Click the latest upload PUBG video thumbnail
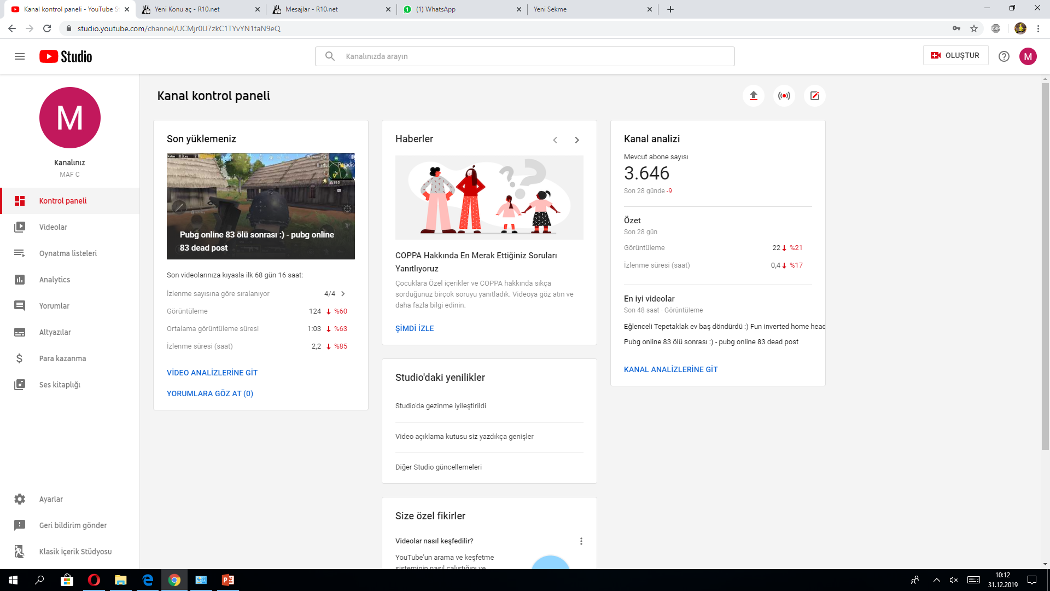The width and height of the screenshot is (1050, 591). click(261, 206)
